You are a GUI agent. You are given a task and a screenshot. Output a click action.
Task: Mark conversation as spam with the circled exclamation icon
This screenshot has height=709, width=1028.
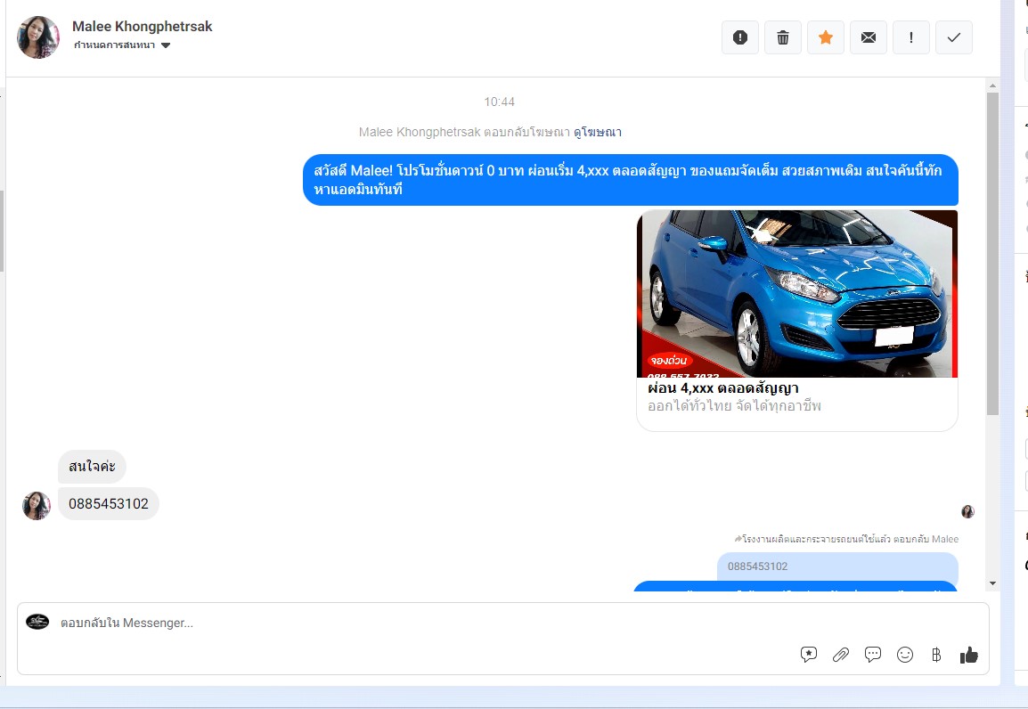click(740, 37)
